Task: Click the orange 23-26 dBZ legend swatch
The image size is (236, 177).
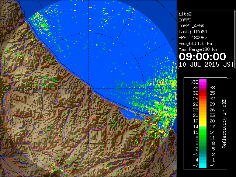Action: coord(203,110)
